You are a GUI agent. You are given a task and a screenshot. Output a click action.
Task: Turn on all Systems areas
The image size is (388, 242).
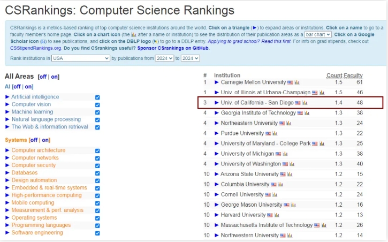pyautogui.click(x=45, y=140)
